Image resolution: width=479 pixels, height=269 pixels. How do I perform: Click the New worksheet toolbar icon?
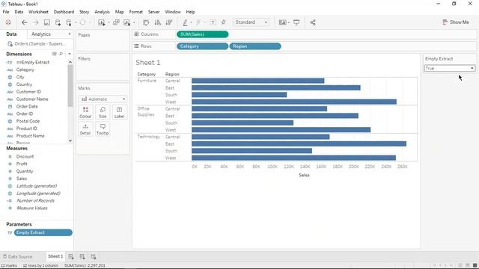[101, 22]
